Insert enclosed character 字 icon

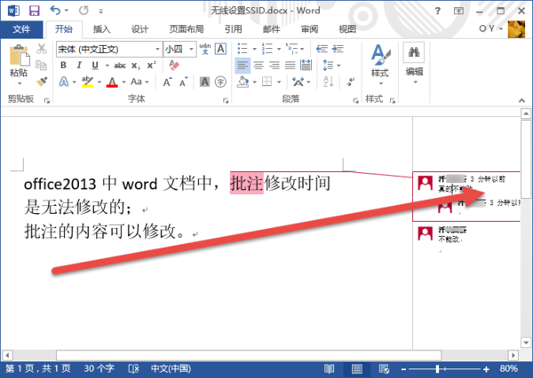point(220,82)
